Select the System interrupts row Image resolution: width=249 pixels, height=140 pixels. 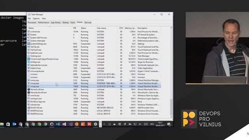94,40
